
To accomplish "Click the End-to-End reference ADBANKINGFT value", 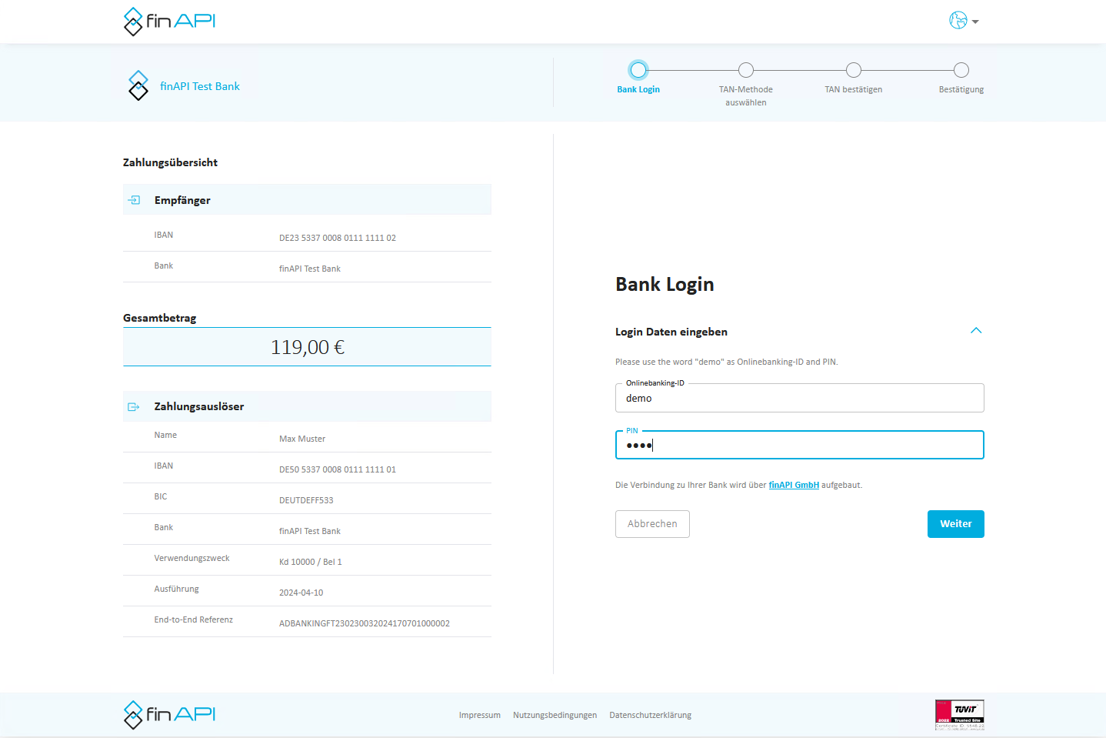I will 365,623.
